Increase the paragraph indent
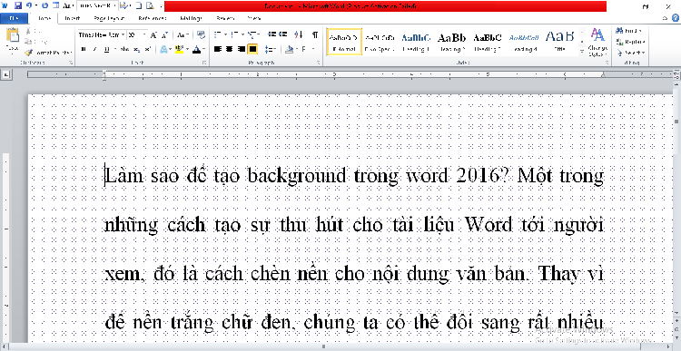The image size is (681, 351). click(283, 34)
